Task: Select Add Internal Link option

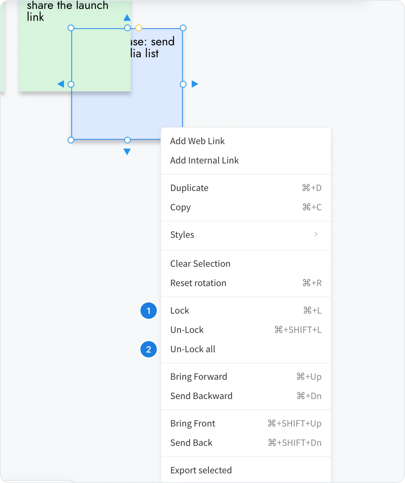Action: 246,161
